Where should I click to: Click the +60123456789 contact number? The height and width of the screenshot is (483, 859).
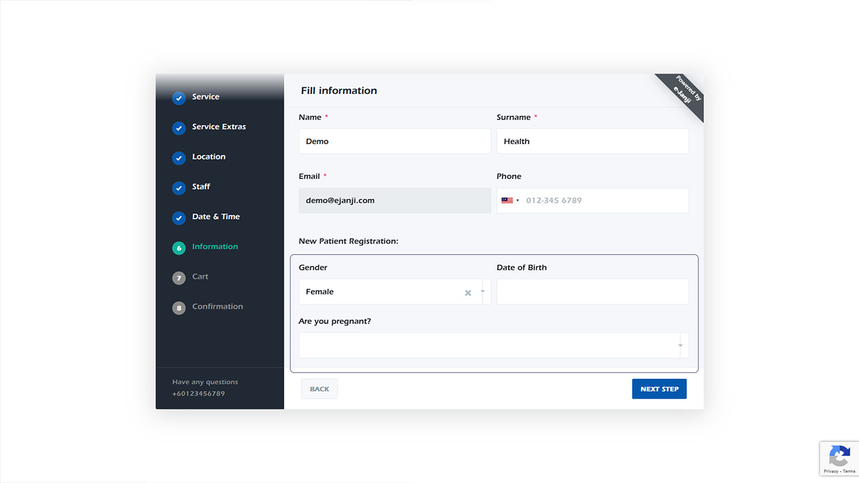(198, 394)
